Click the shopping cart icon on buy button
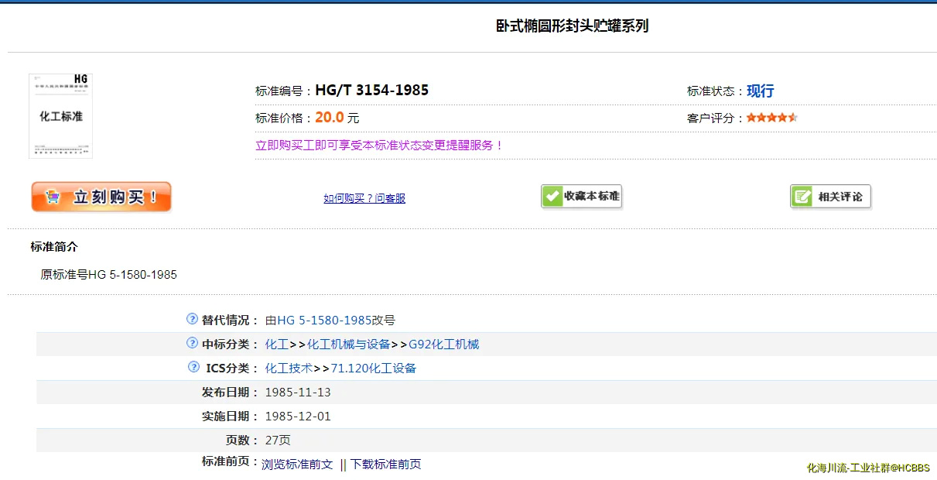 pos(53,197)
